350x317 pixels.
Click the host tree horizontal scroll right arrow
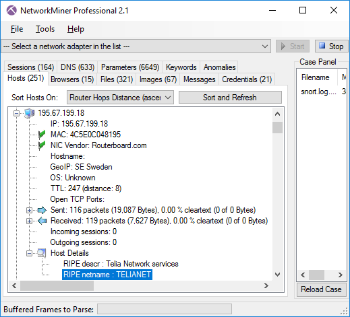[266, 285]
